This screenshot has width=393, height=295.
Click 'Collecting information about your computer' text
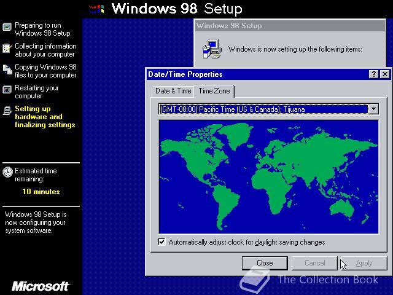click(45, 50)
